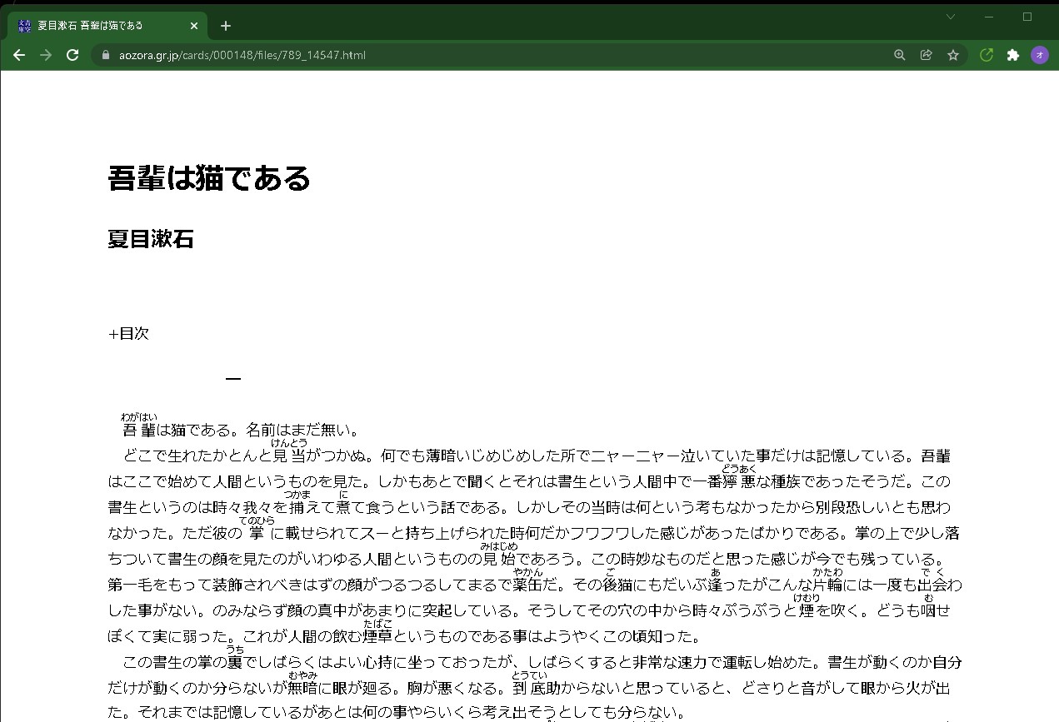Expand the tab search chevron
This screenshot has width=1059, height=722.
pos(951,17)
